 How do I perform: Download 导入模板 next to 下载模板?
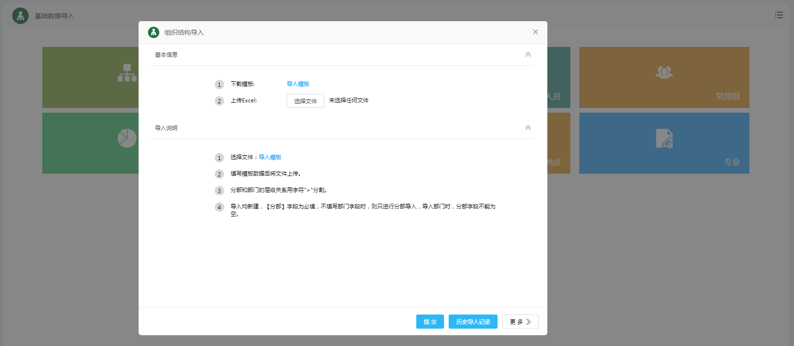tap(298, 84)
